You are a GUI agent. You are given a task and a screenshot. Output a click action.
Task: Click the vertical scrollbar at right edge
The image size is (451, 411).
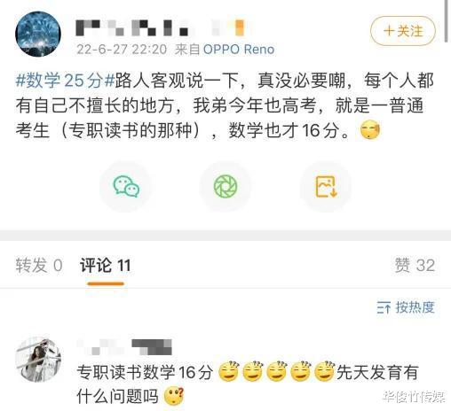447,21
